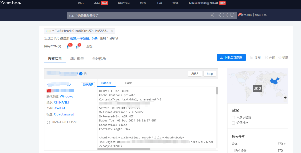Click the magnifier search icon
Viewport: 301px width, 153px height.
[232, 15]
